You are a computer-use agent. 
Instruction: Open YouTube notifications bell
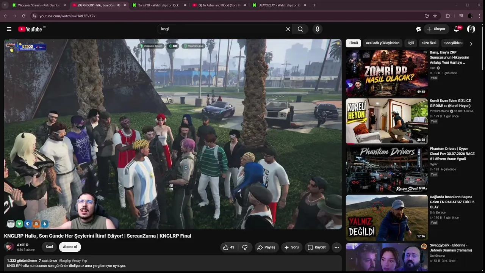pyautogui.click(x=457, y=29)
